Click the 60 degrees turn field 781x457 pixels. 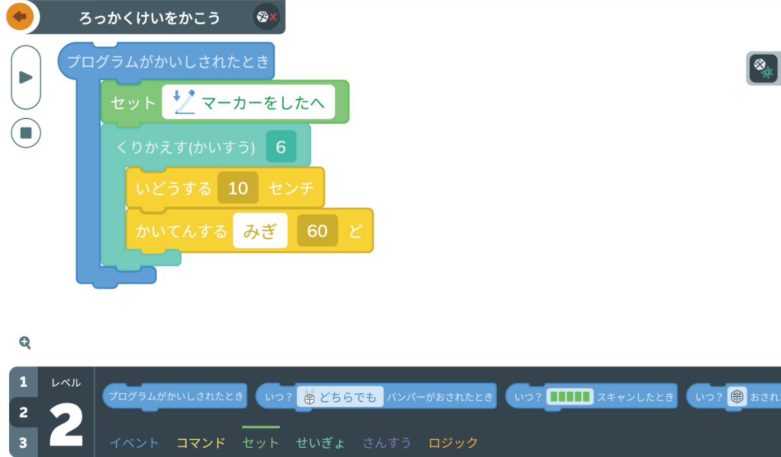click(x=317, y=230)
